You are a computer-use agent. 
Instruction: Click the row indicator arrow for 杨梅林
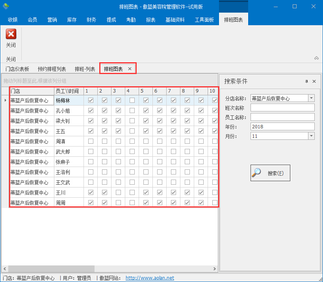point(5,100)
